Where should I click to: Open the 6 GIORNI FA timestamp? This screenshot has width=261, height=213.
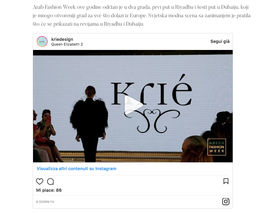pyautogui.click(x=45, y=202)
